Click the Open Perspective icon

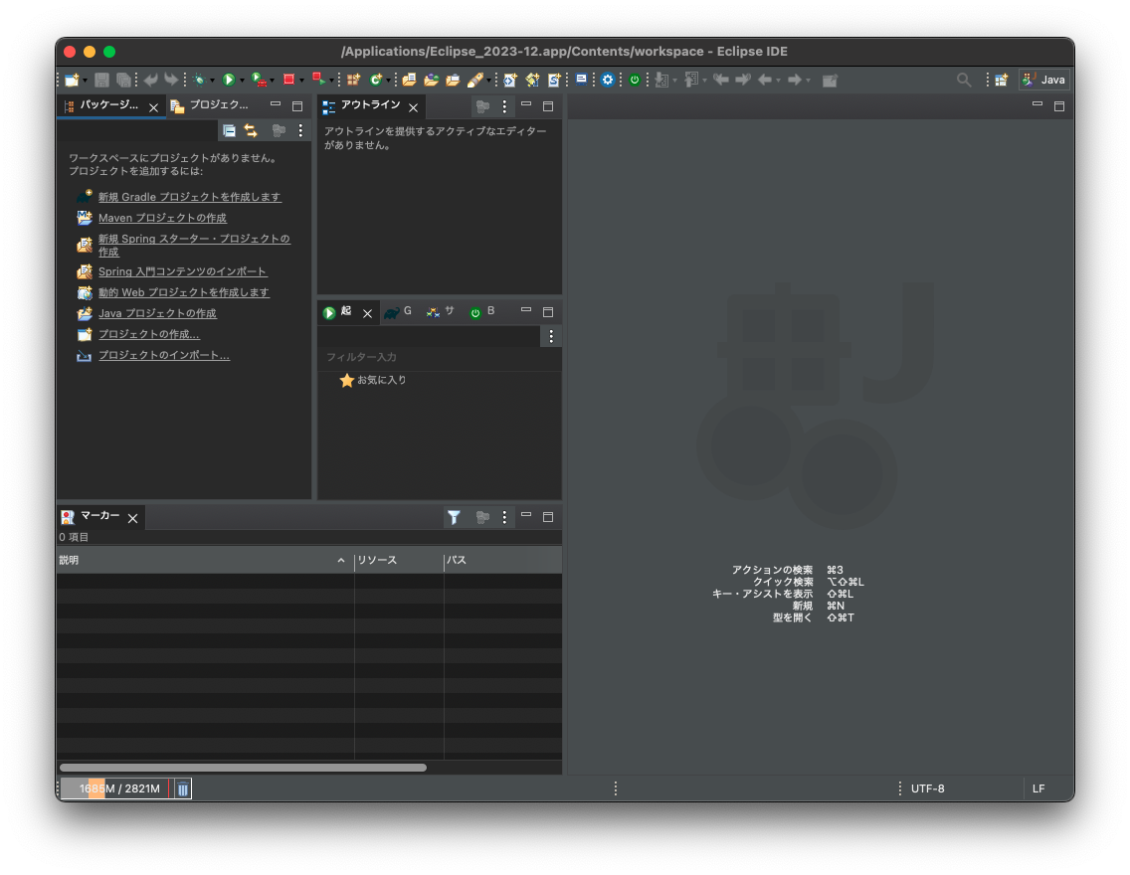1001,80
